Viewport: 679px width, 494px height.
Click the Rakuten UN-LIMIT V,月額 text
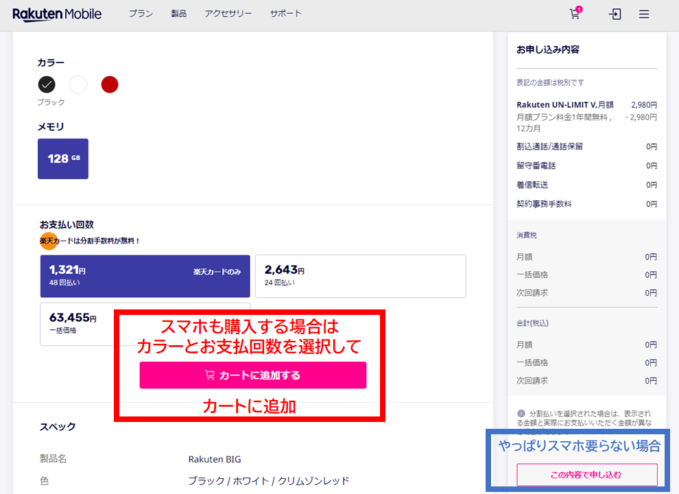[x=565, y=105]
